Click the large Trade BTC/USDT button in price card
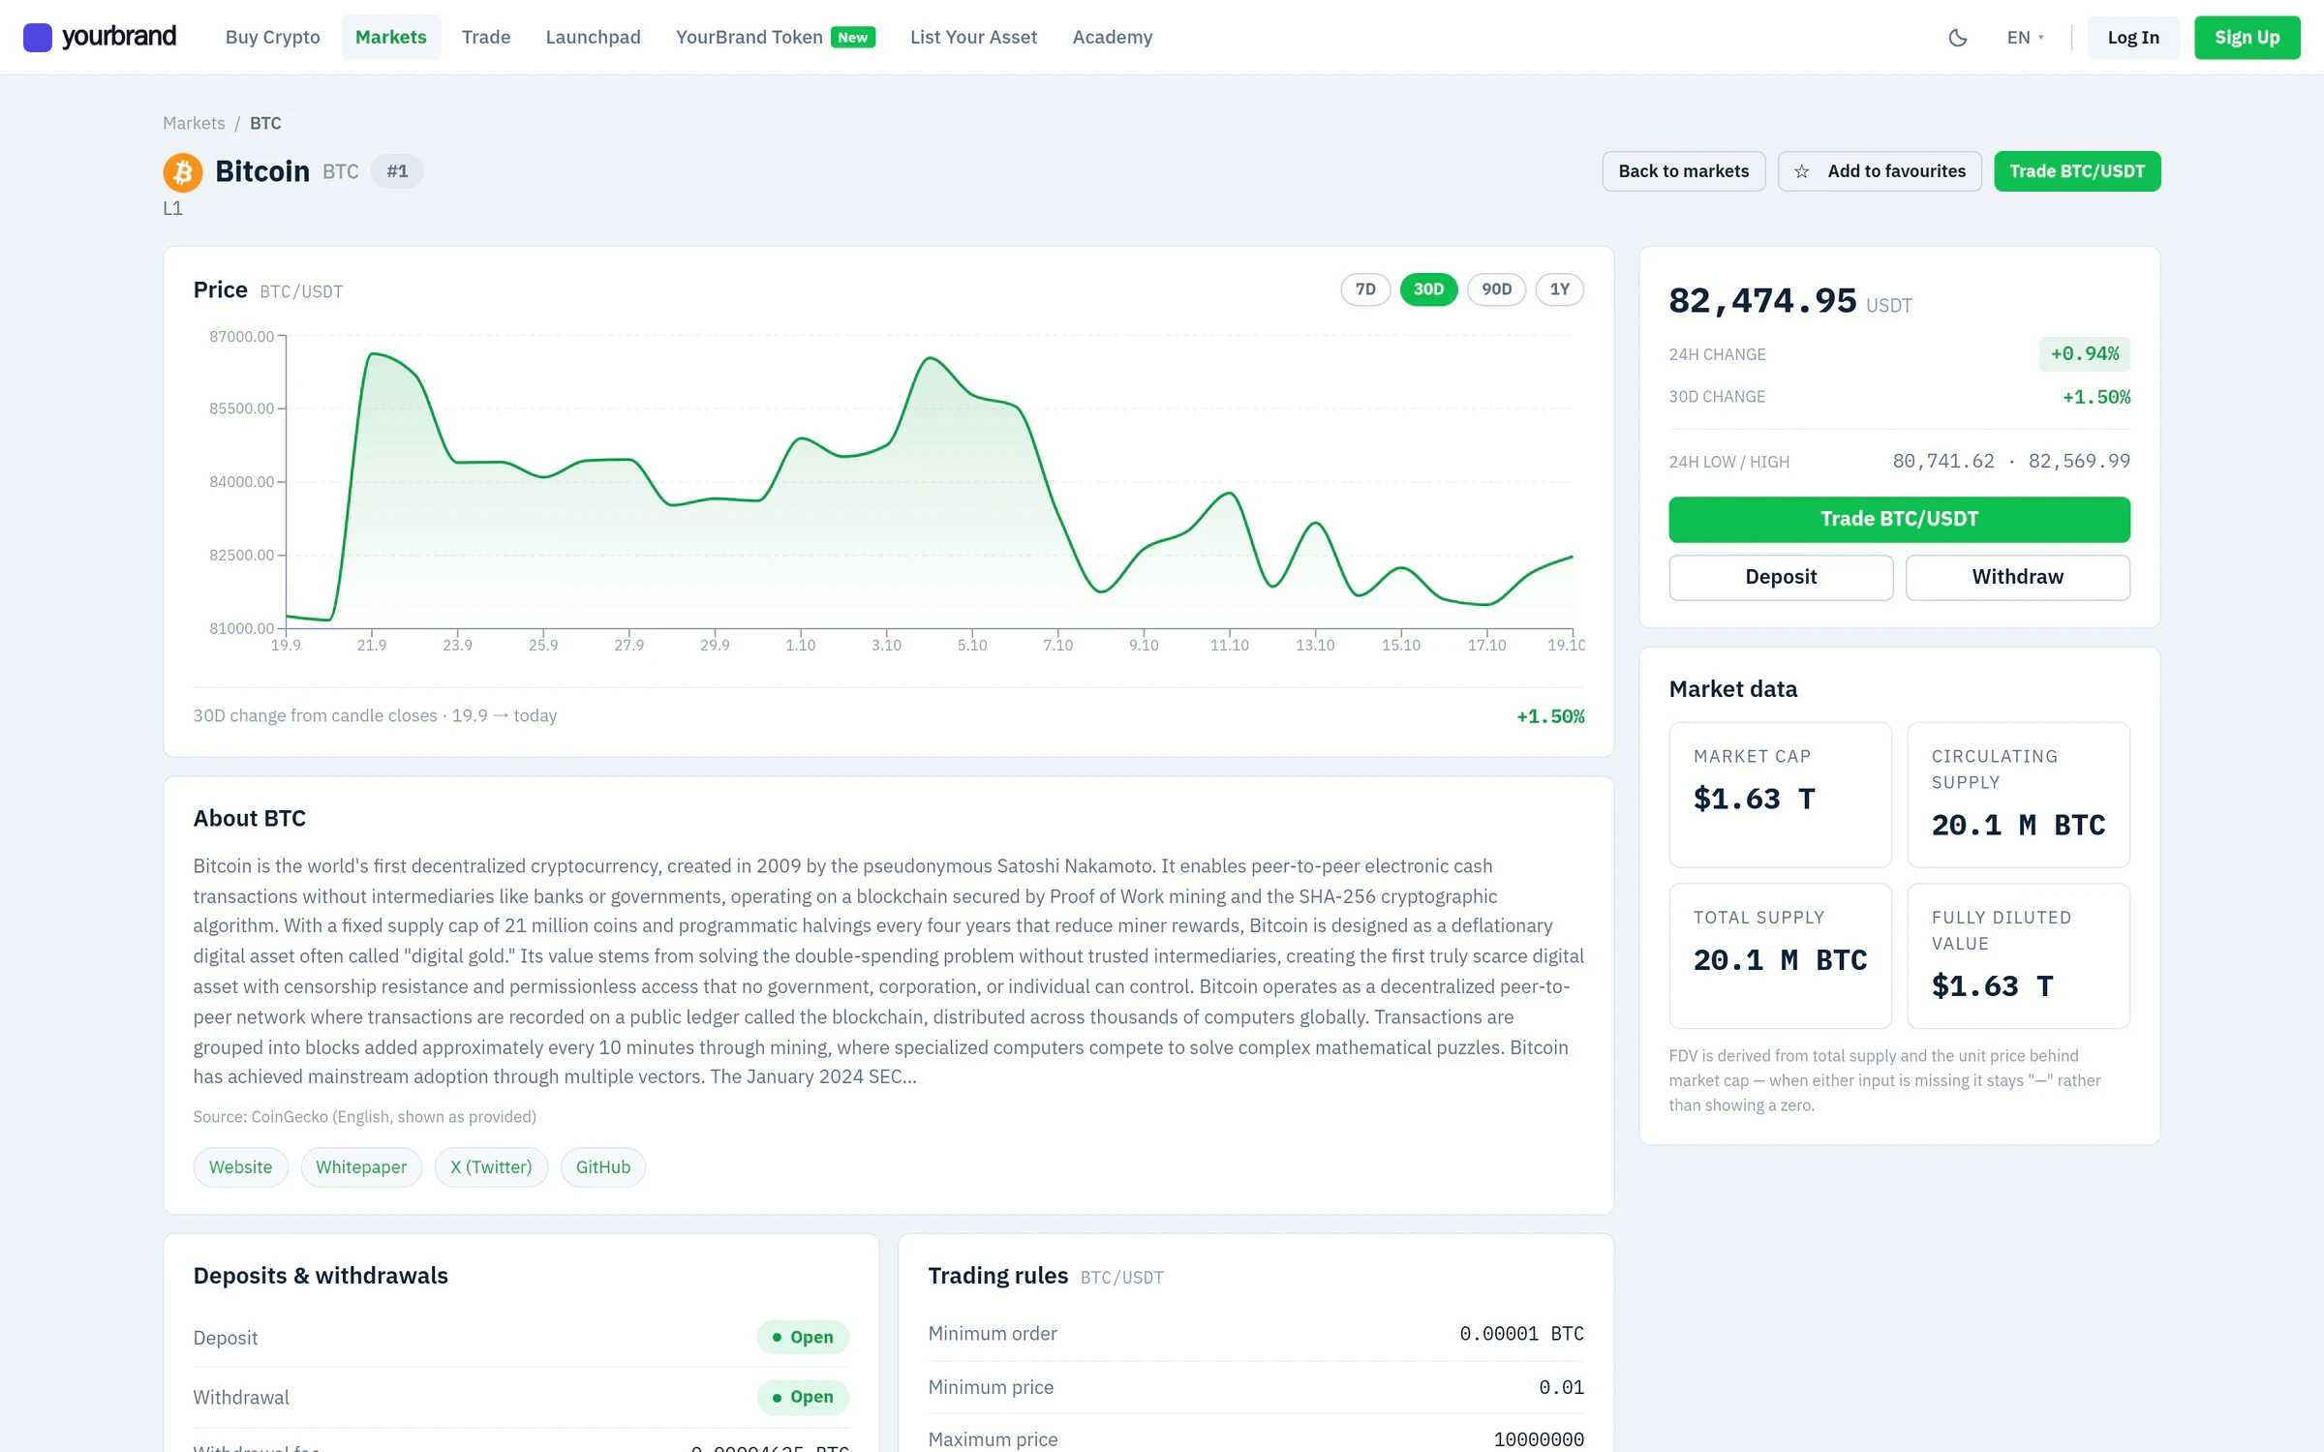 [x=1899, y=519]
